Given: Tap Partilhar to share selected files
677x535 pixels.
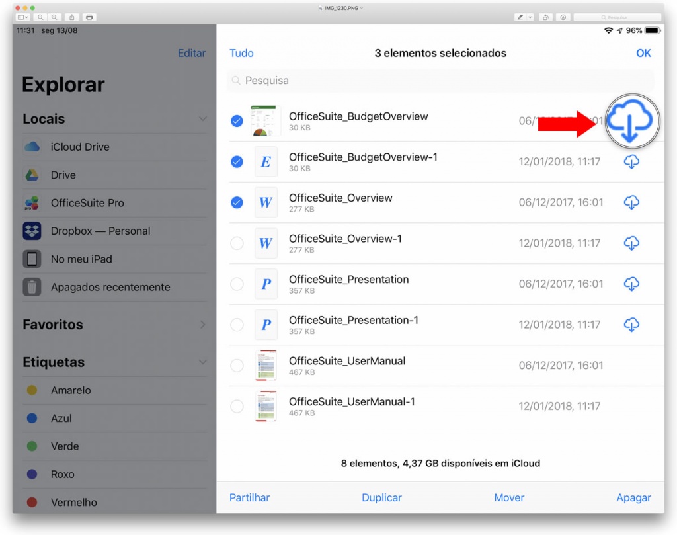Looking at the screenshot, I should coord(249,497).
